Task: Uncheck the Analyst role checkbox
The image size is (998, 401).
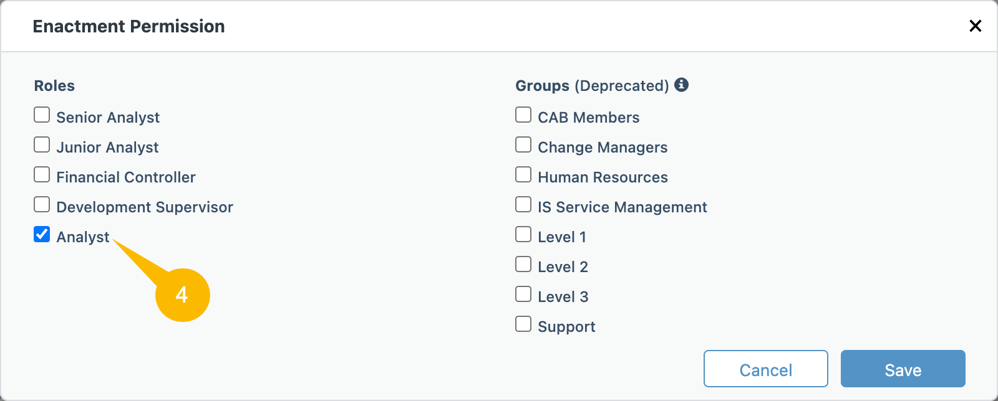Action: click(42, 235)
